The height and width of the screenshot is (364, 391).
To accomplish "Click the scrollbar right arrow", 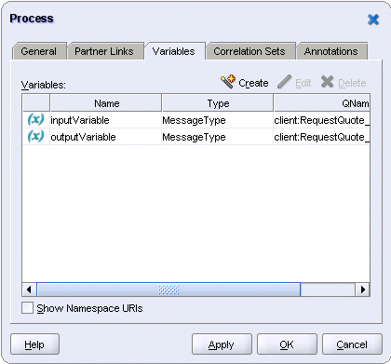I will click(362, 290).
